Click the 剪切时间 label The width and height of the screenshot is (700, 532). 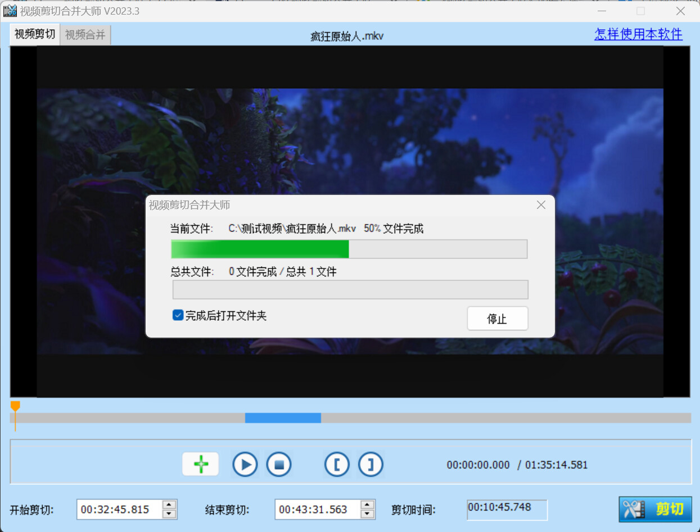[414, 510]
